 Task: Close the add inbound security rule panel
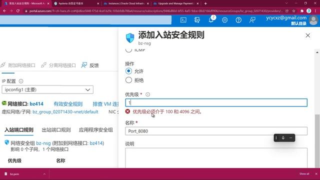click(x=308, y=35)
